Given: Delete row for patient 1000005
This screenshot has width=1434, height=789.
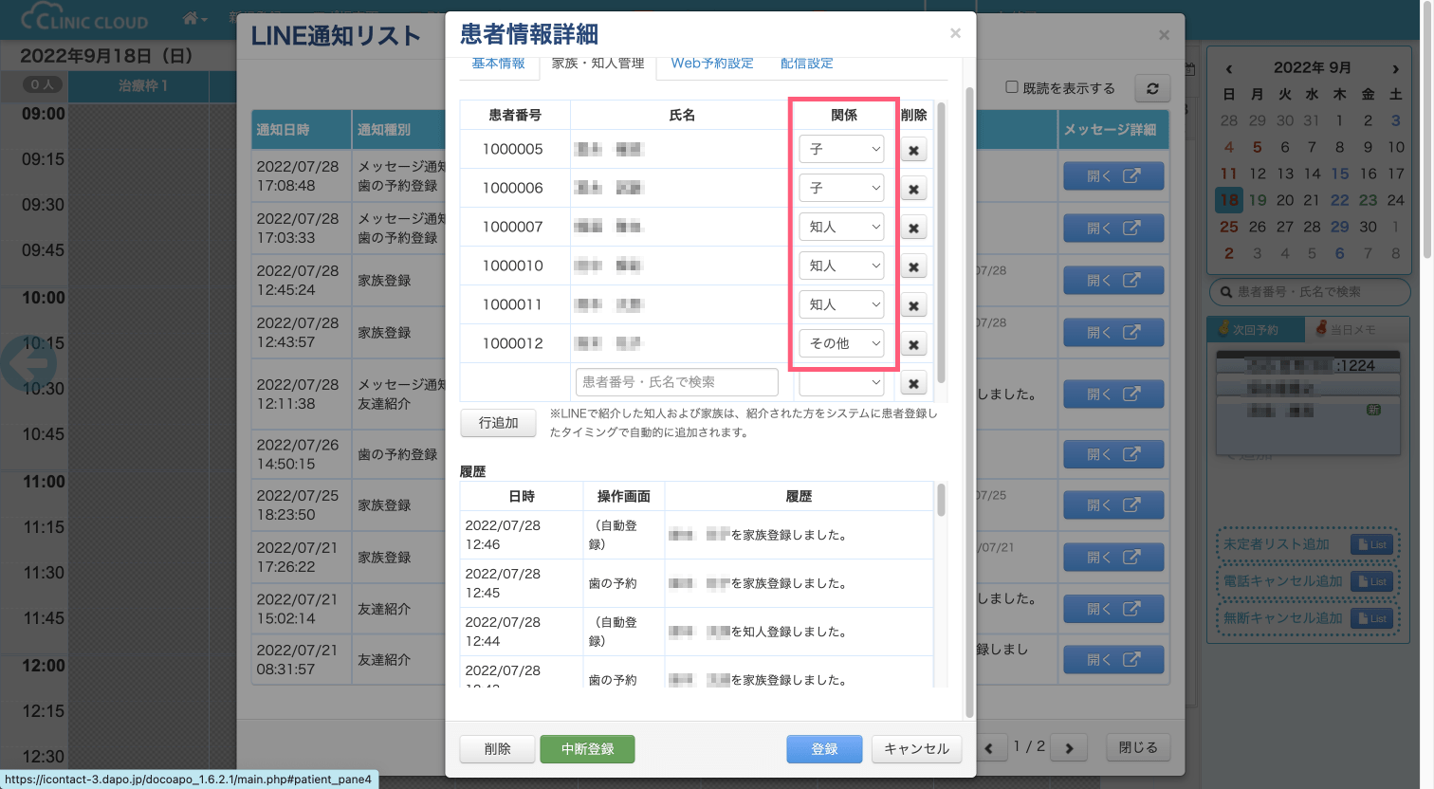Looking at the screenshot, I should click(x=913, y=150).
